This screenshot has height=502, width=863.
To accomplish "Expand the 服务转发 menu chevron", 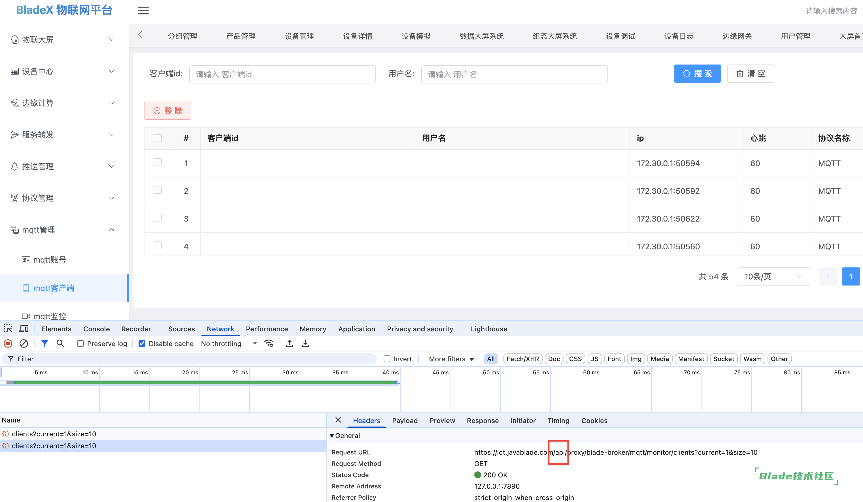I will coord(112,135).
